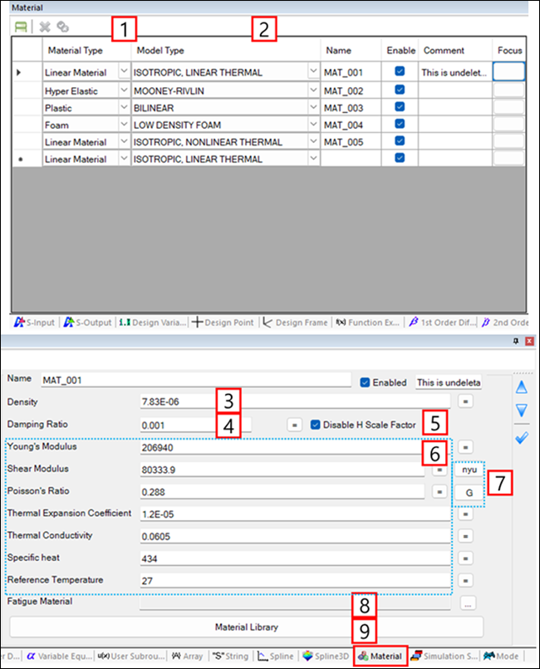This screenshot has width=540, height=669.
Task: Switch to the S-Output tab
Action: [x=87, y=322]
